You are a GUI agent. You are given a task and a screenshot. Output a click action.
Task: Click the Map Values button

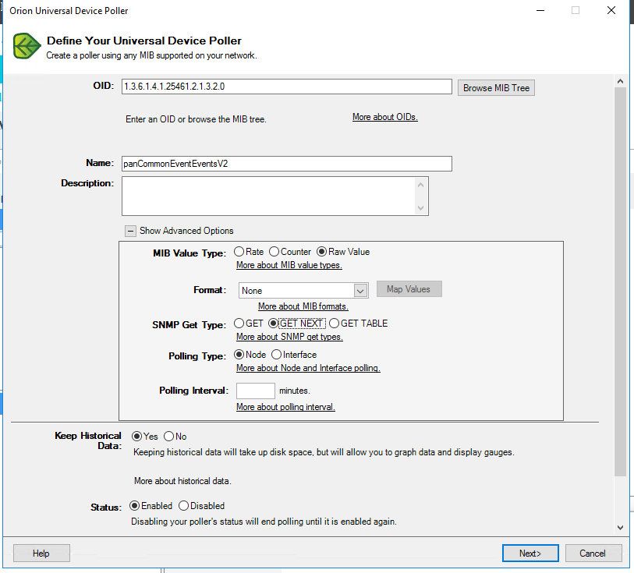[x=409, y=289]
